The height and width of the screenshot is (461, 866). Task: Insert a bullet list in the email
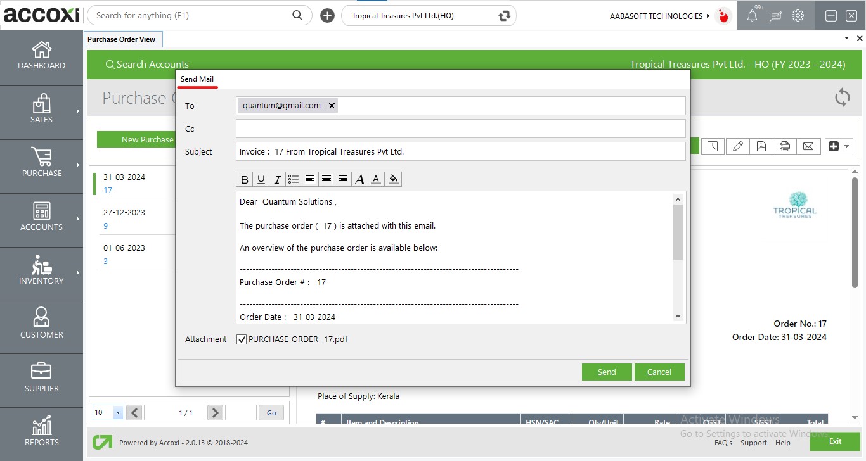tap(294, 180)
